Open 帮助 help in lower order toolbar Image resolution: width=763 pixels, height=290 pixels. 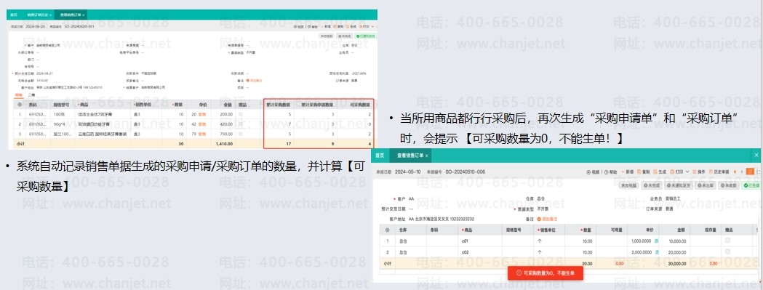(x=610, y=172)
